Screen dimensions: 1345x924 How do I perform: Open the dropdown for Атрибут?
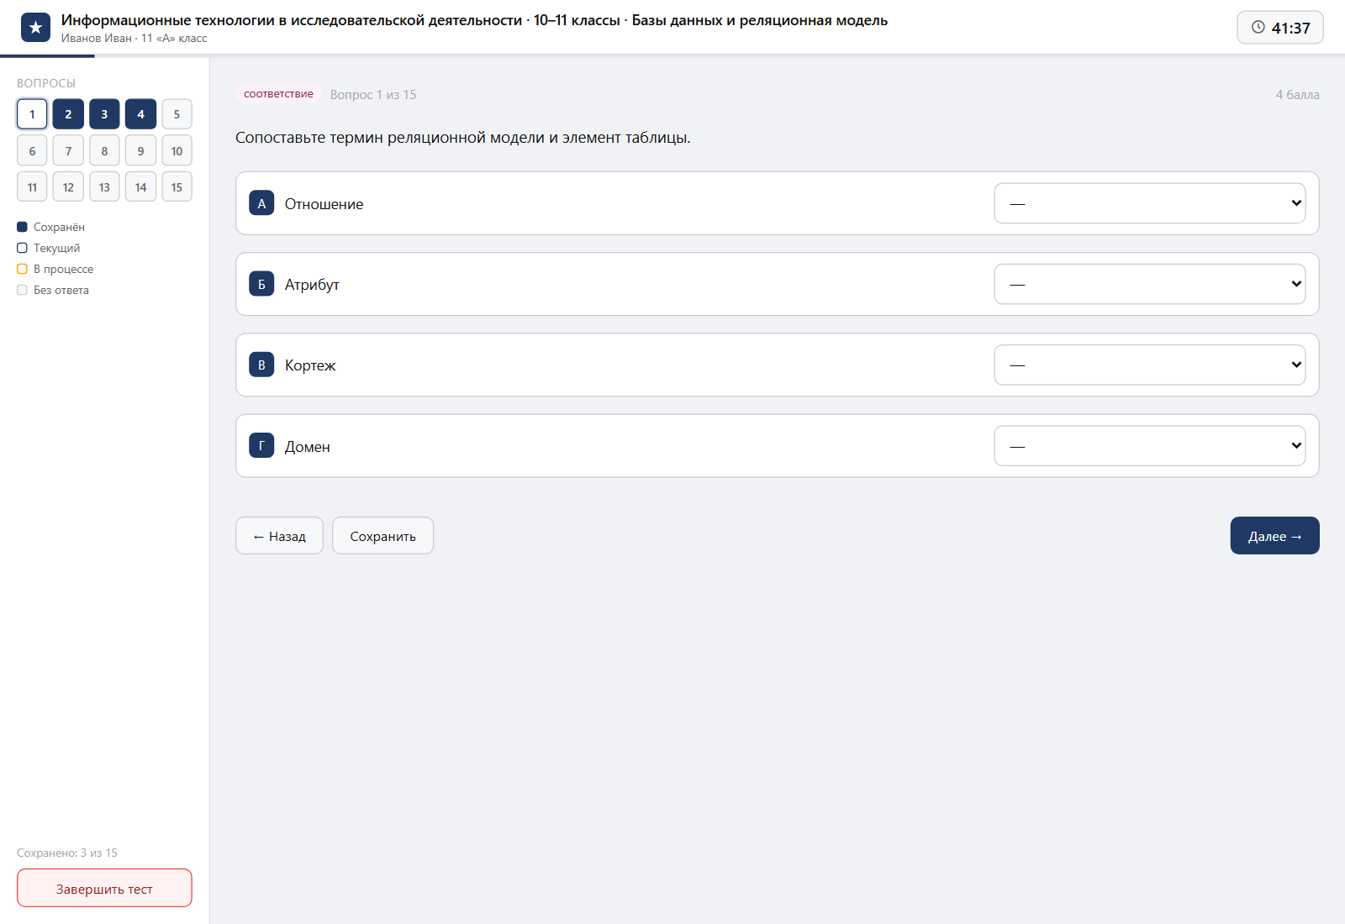(x=1150, y=284)
